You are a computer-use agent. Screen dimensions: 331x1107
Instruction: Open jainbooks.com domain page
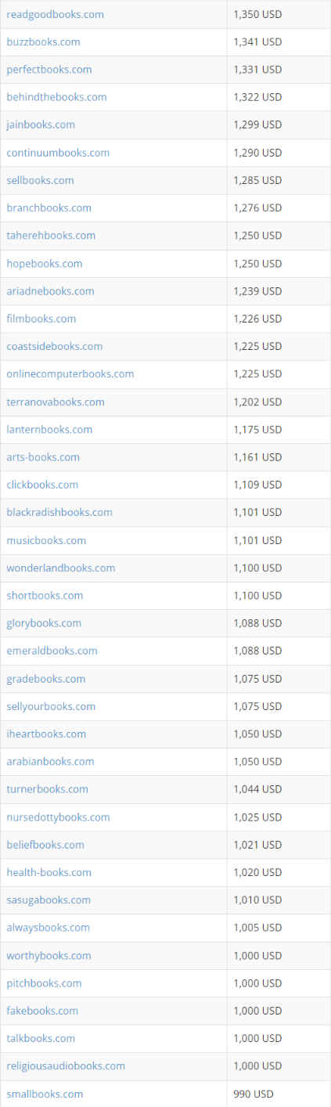pos(41,124)
